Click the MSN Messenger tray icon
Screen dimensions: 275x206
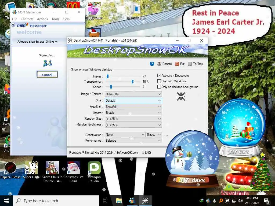(208, 201)
